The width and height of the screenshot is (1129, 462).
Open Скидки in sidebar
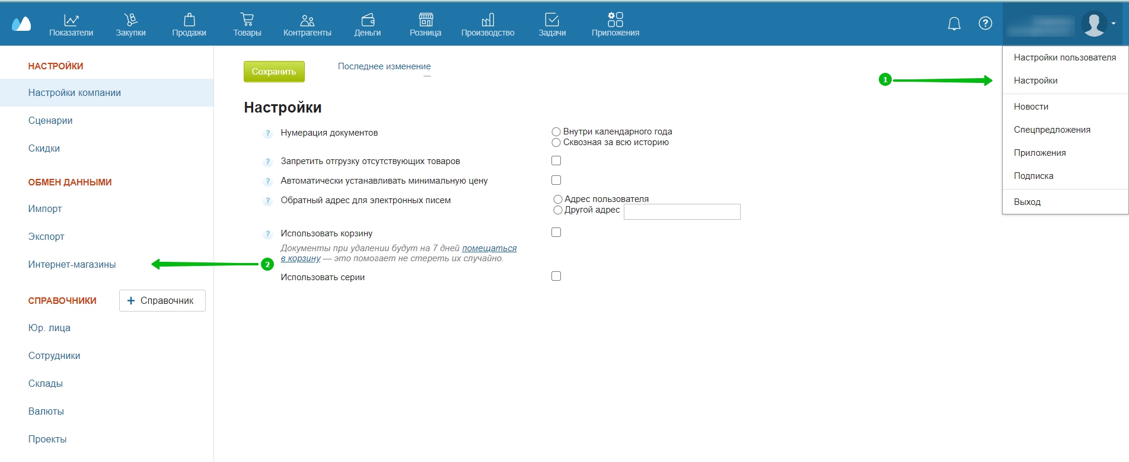[44, 149]
